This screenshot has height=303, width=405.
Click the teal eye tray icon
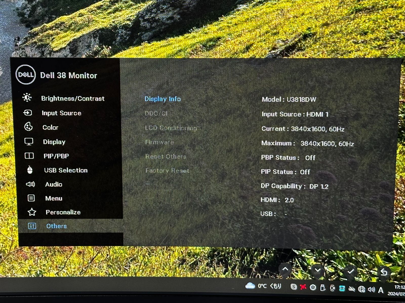point(342,288)
